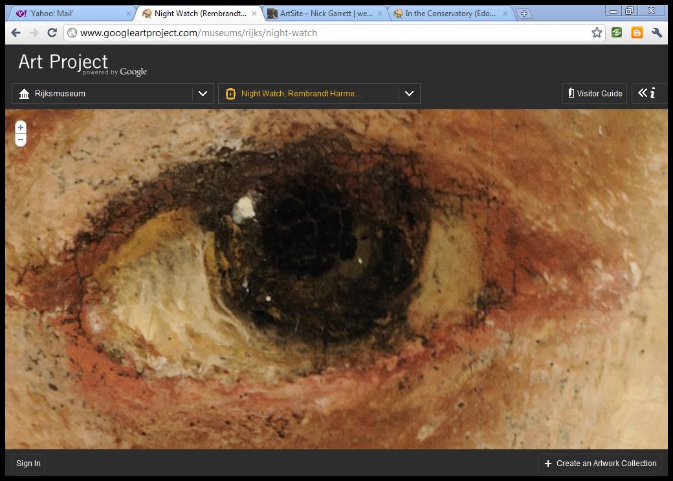Open a new browser tab
Screen dimensions: 673x481
(x=524, y=14)
